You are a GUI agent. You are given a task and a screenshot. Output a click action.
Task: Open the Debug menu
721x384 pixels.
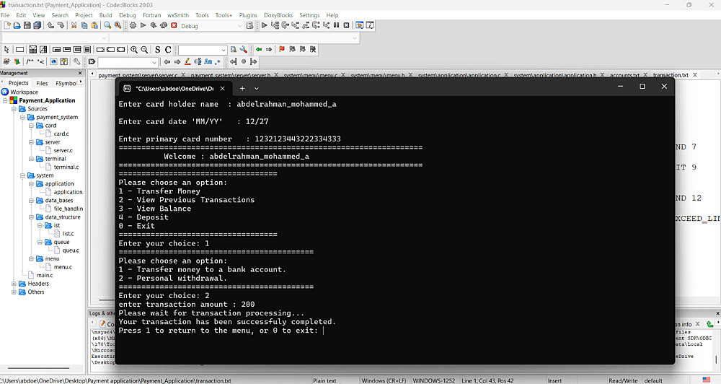pyautogui.click(x=128, y=15)
